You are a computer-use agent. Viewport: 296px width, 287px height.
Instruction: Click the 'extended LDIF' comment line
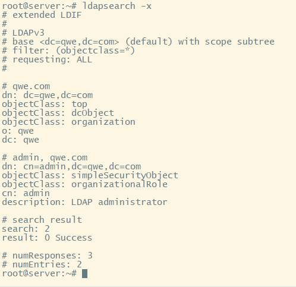tap(42, 15)
